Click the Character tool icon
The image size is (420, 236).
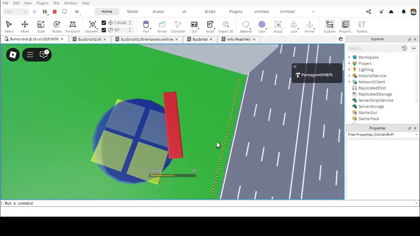pos(178,27)
